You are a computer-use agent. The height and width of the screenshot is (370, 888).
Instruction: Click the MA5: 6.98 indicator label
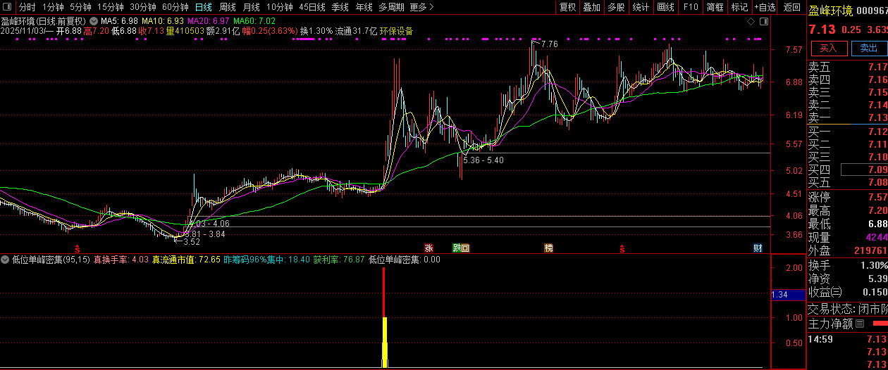coord(119,22)
